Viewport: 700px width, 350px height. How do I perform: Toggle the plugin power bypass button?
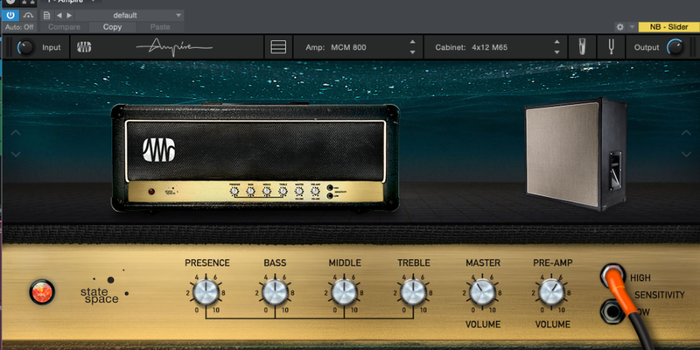[10, 15]
